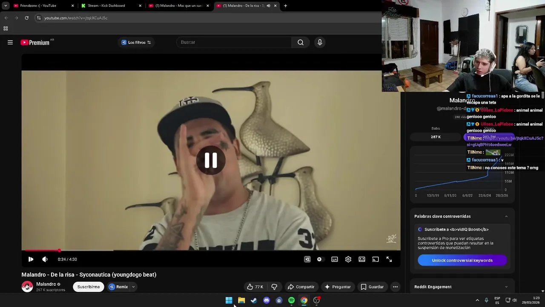545x307 pixels.
Task: Save the video with Guardar
Action: point(372,287)
